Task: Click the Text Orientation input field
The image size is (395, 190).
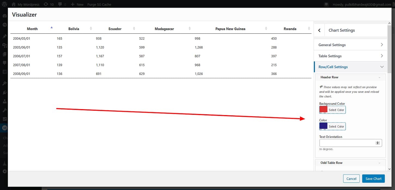Action: pyautogui.click(x=347, y=143)
